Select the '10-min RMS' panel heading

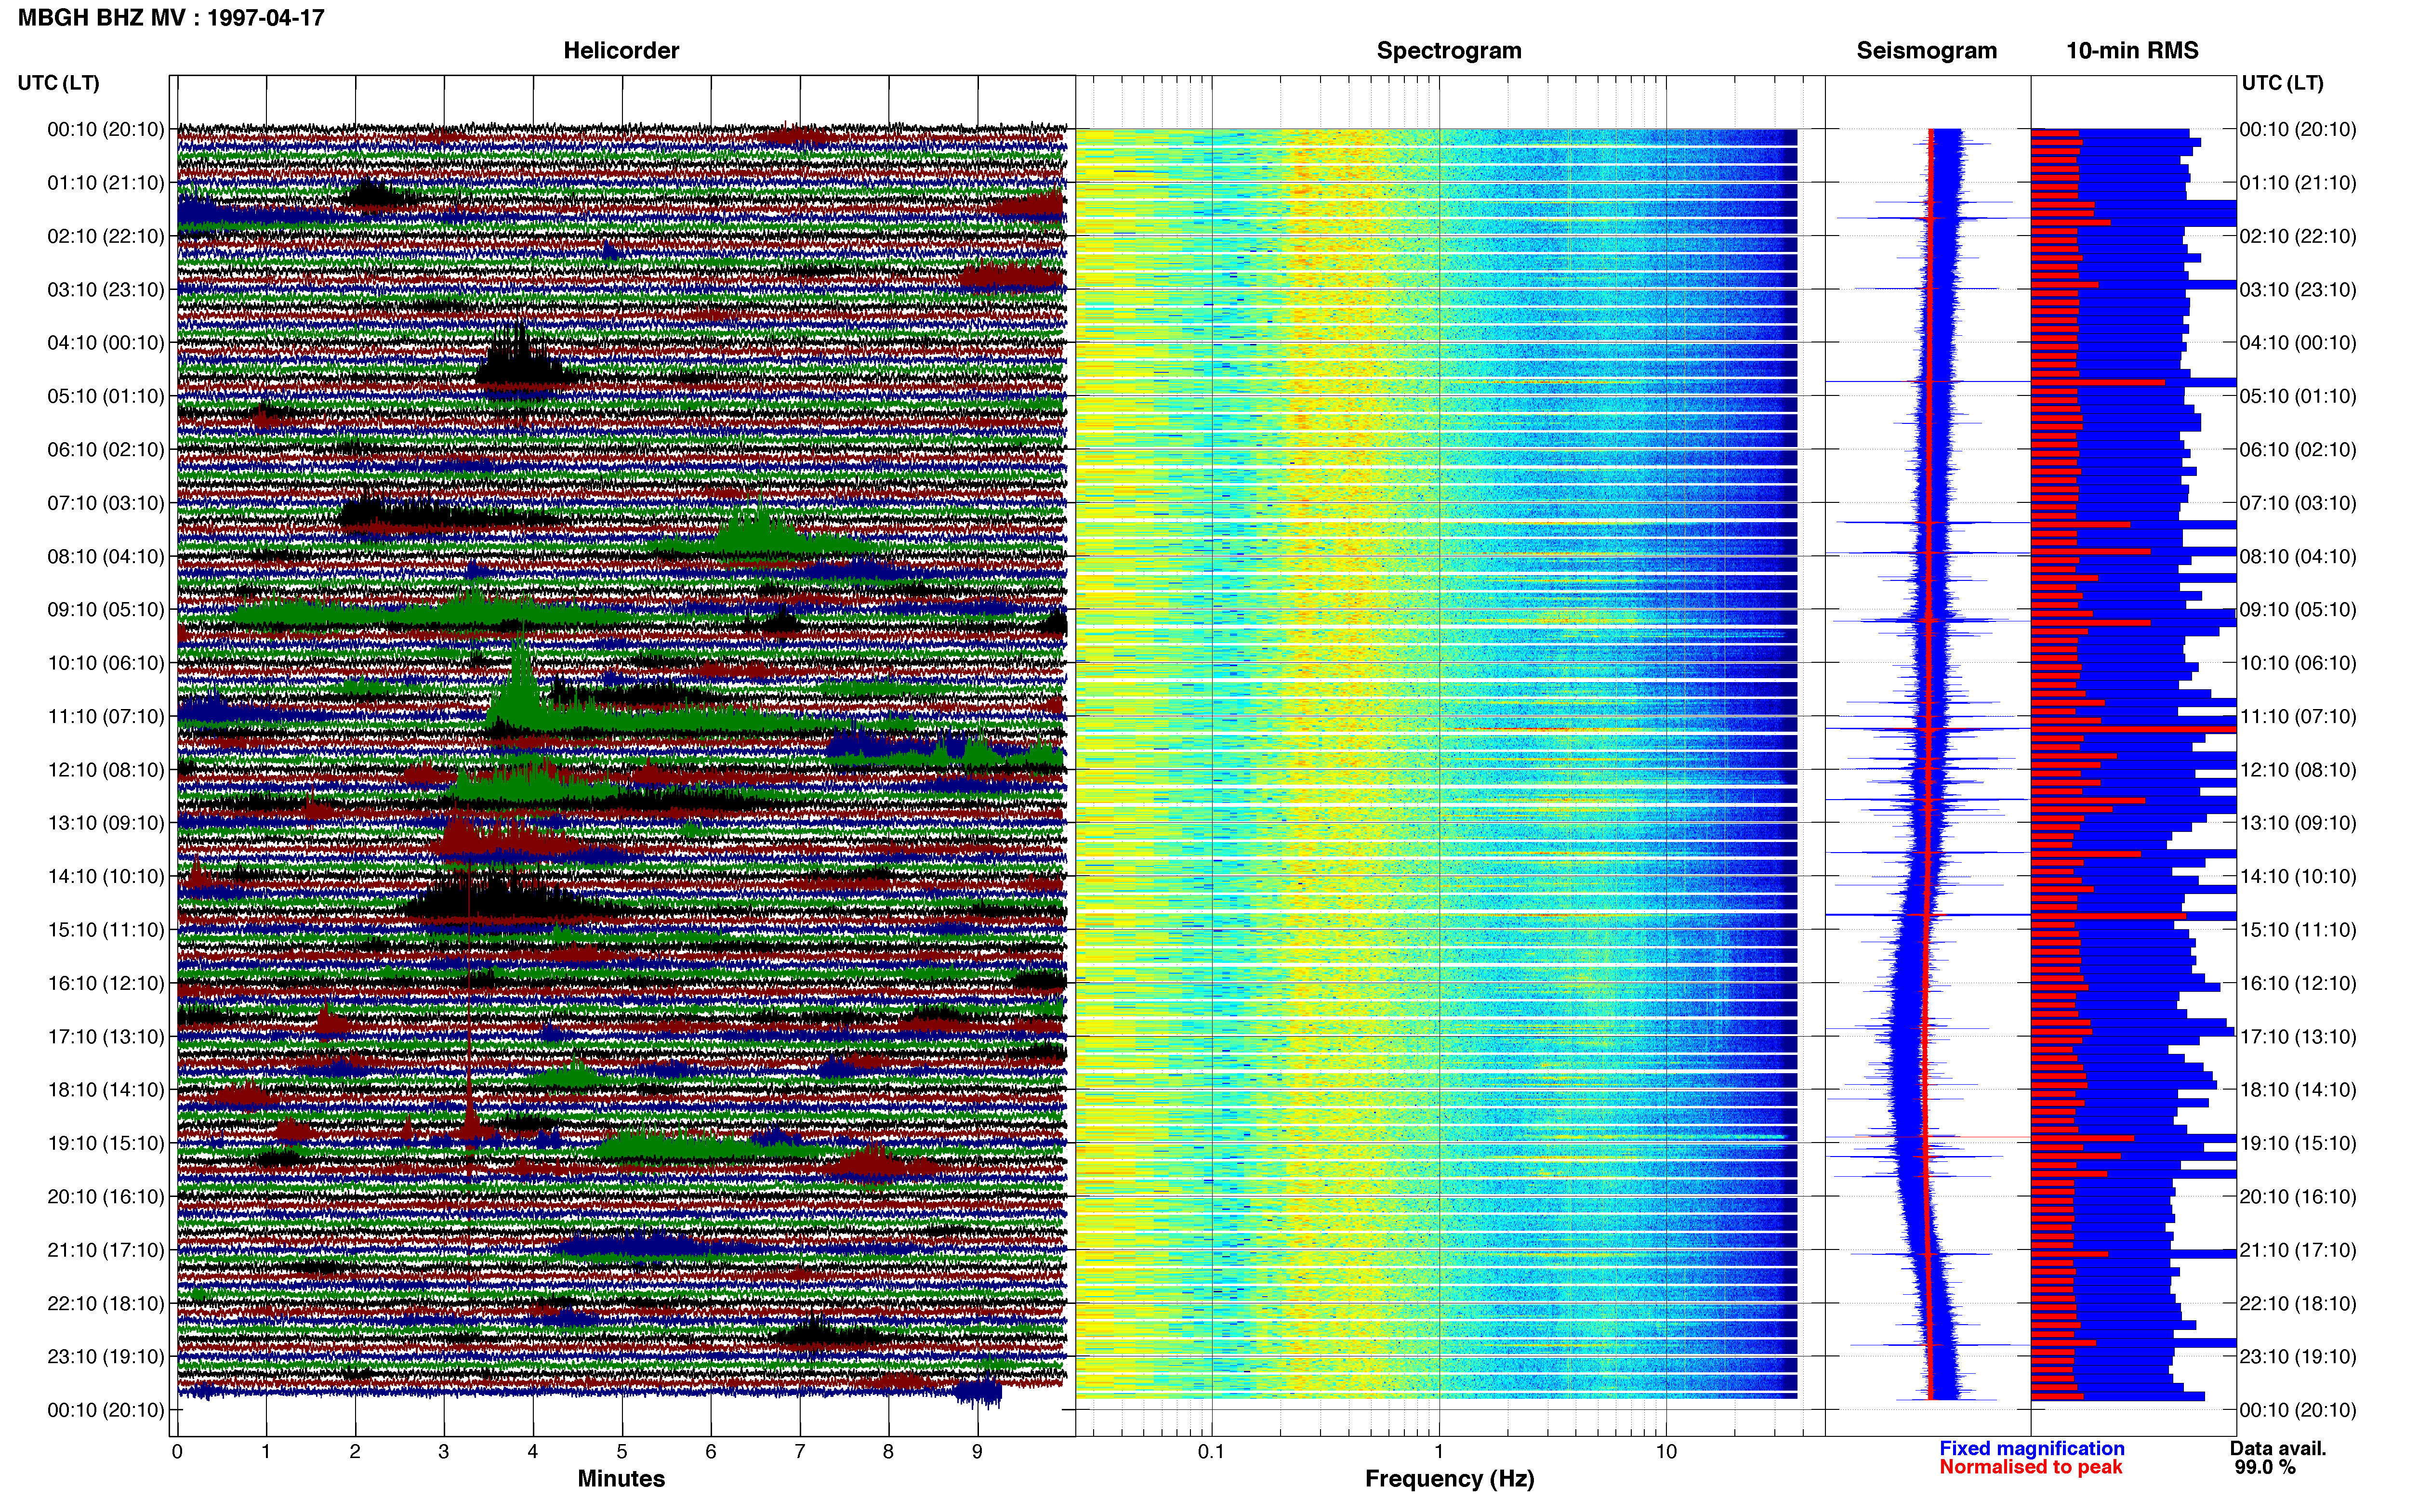(x=2132, y=50)
